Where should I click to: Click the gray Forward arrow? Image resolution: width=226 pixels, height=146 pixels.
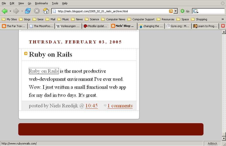tap(16, 11)
